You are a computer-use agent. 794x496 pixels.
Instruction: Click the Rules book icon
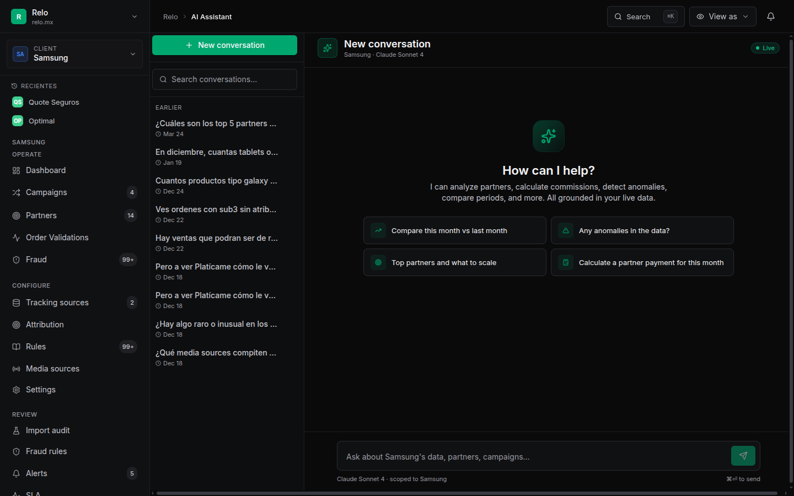(17, 347)
